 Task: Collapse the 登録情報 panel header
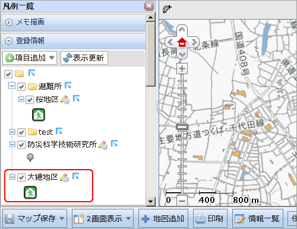coord(73,41)
